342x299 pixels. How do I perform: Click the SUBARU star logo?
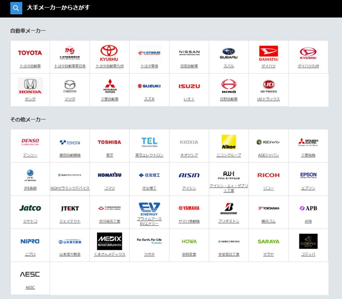click(x=229, y=53)
